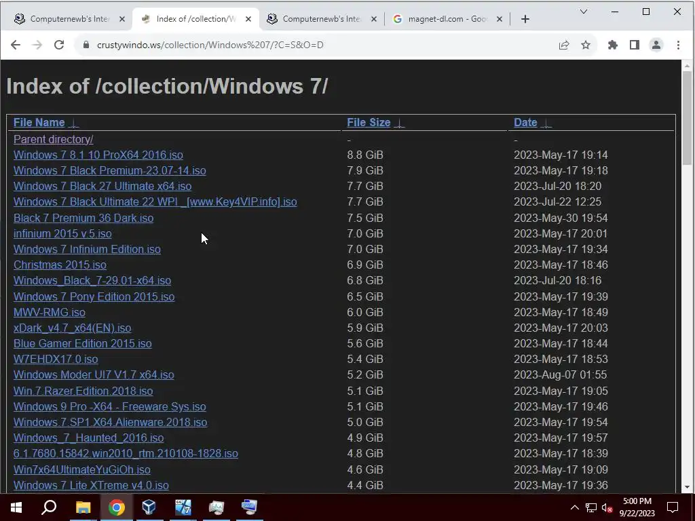Screen dimensions: 695x521
Task: Click descending arrow beside Date
Action: [546, 123]
